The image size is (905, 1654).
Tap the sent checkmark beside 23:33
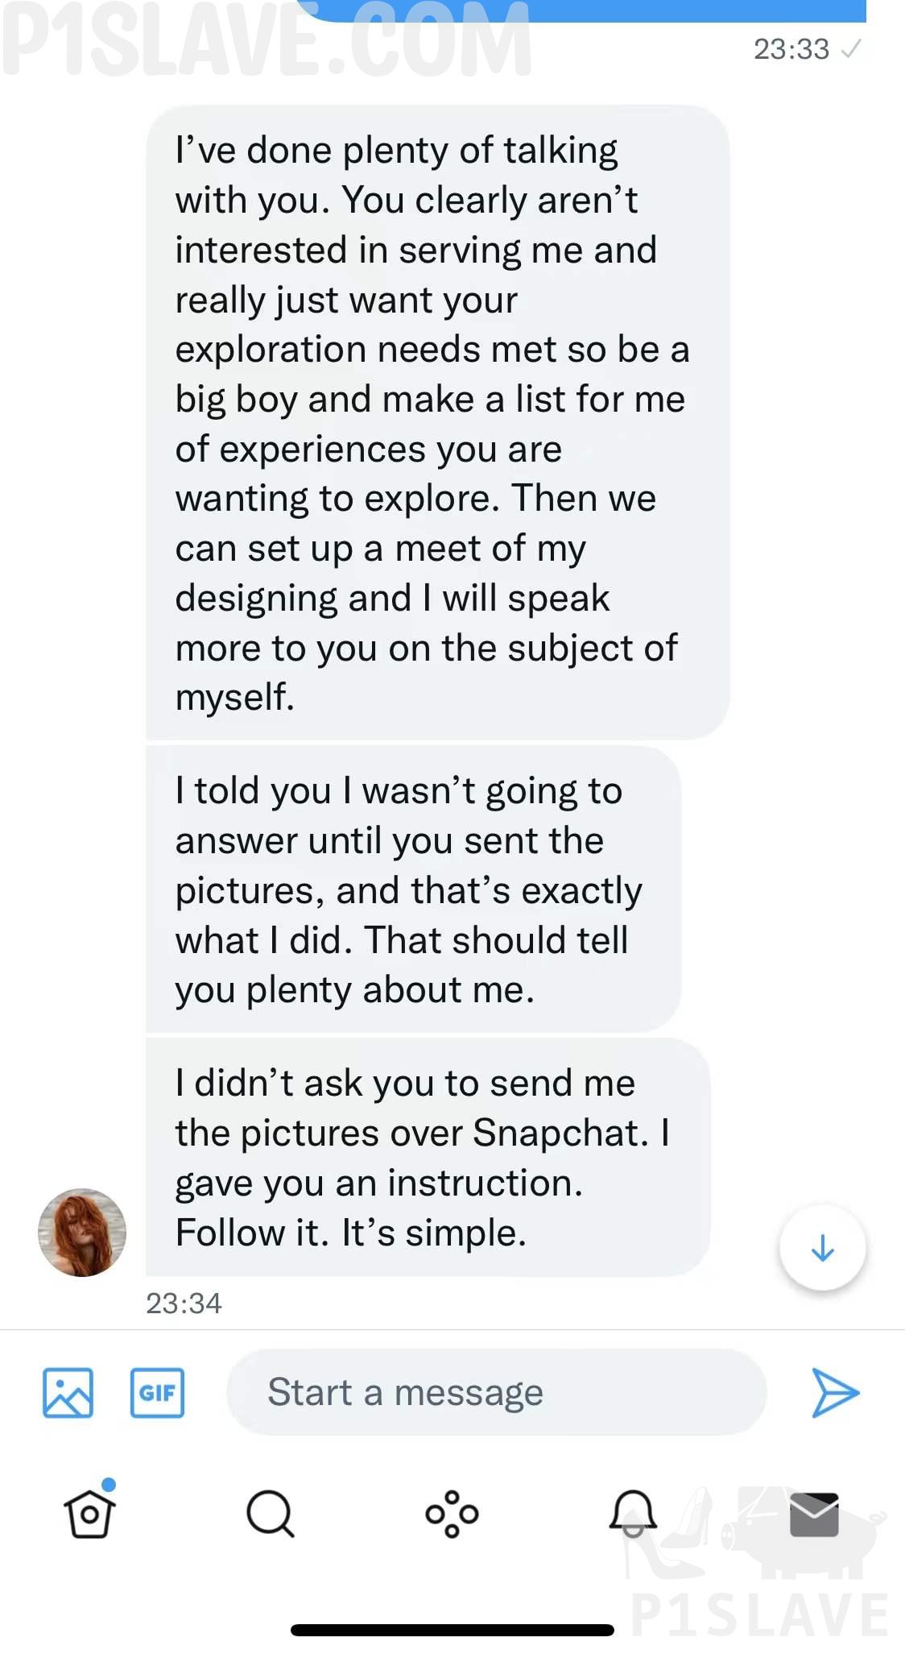click(850, 50)
